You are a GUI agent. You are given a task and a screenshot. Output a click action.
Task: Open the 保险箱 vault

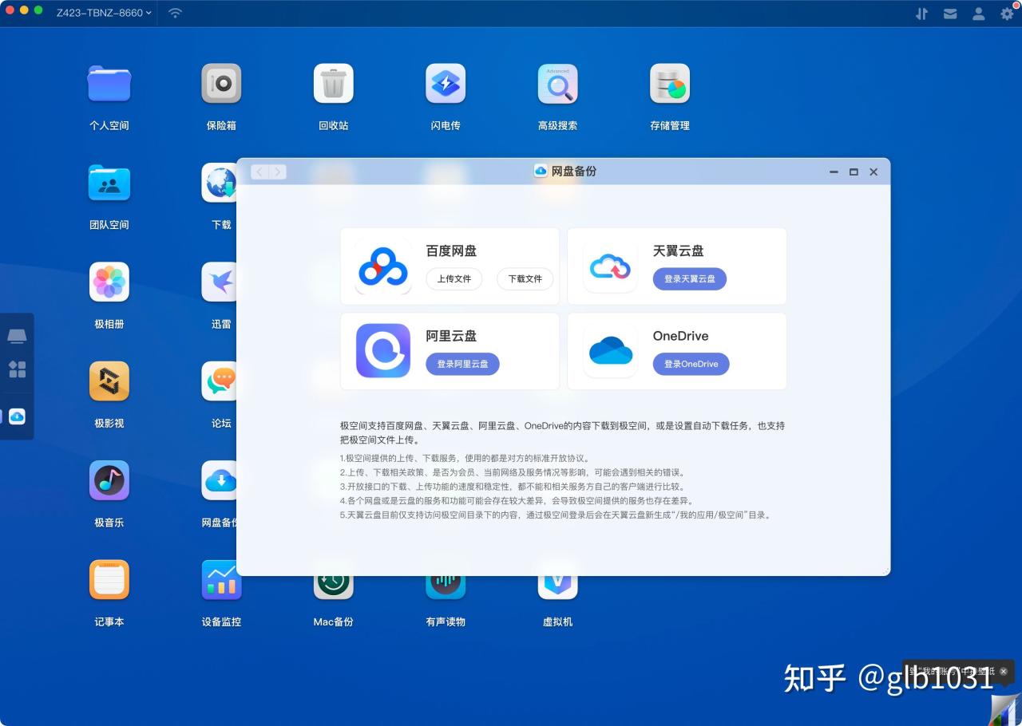click(x=221, y=83)
